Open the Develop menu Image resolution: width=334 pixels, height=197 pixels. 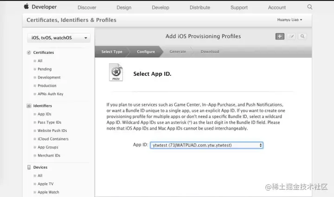(161, 7)
